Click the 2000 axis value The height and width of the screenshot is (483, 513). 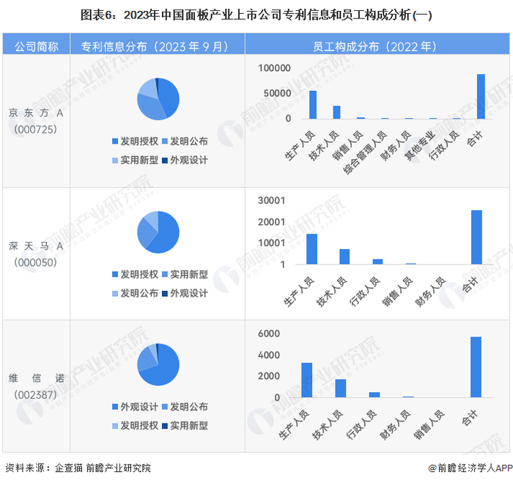pyautogui.click(x=269, y=376)
